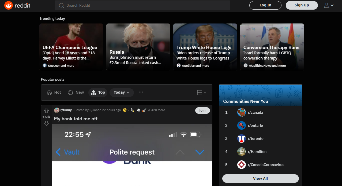Click the gold award icon on post
The image size is (342, 186).
pyautogui.click(x=125, y=110)
